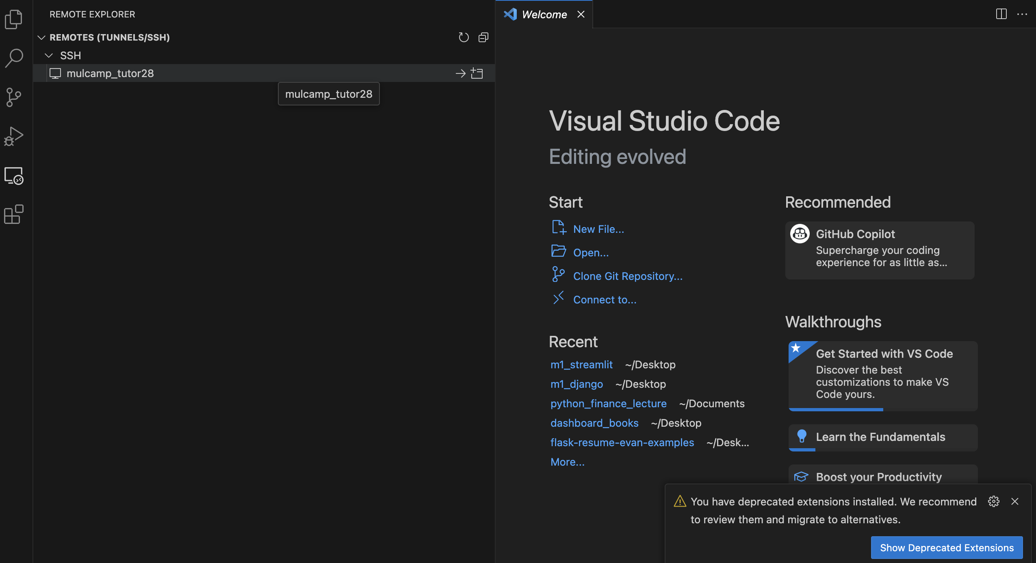Click the Remote Tunnels refresh icon
Viewport: 1036px width, 563px height.
[x=463, y=37]
